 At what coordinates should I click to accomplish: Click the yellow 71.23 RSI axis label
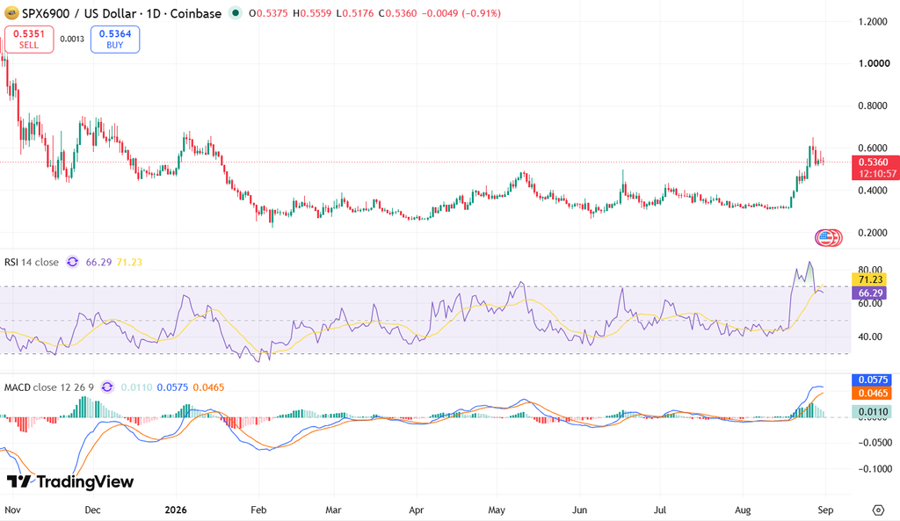pos(870,279)
